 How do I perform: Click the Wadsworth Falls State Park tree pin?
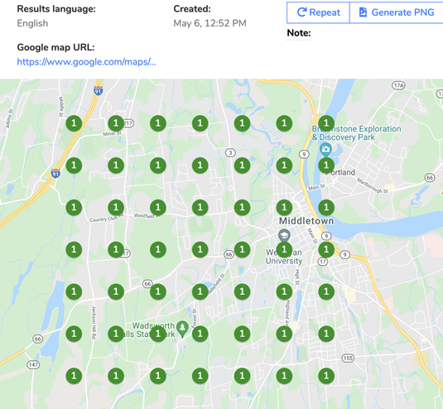click(x=182, y=329)
